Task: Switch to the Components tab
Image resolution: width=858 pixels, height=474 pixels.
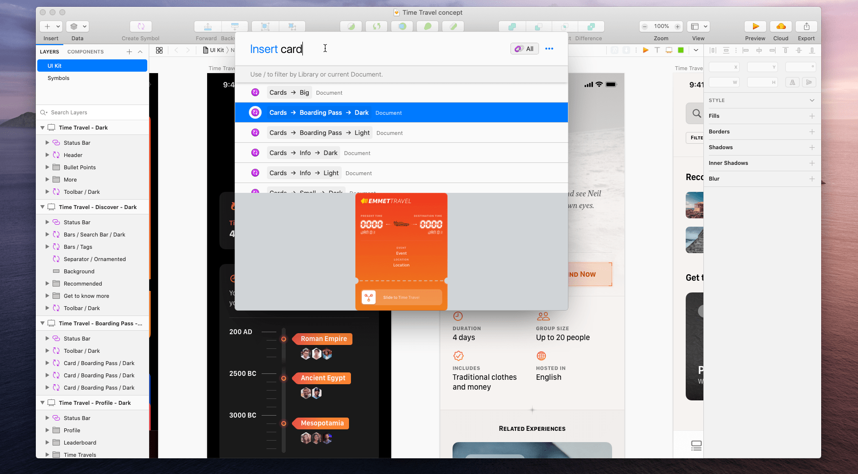Action: click(x=85, y=51)
